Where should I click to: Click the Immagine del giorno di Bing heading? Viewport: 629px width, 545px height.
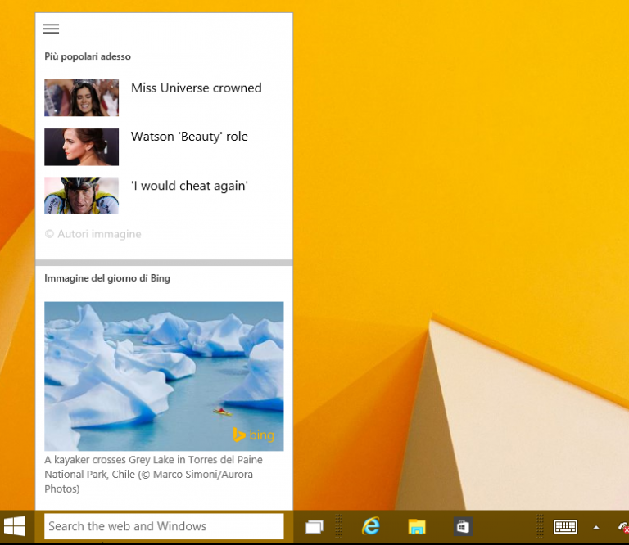[x=107, y=278]
